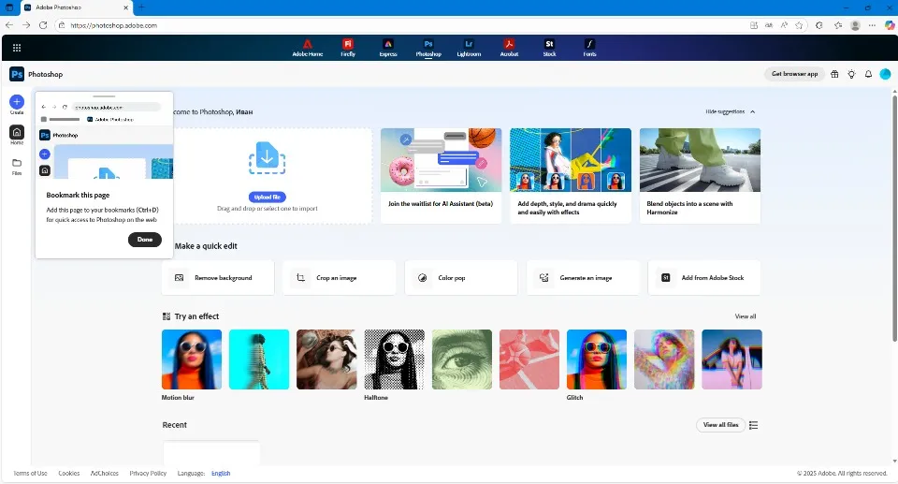Open browser profile icon in toolbar
Image resolution: width=898 pixels, height=484 pixels.
855,25
